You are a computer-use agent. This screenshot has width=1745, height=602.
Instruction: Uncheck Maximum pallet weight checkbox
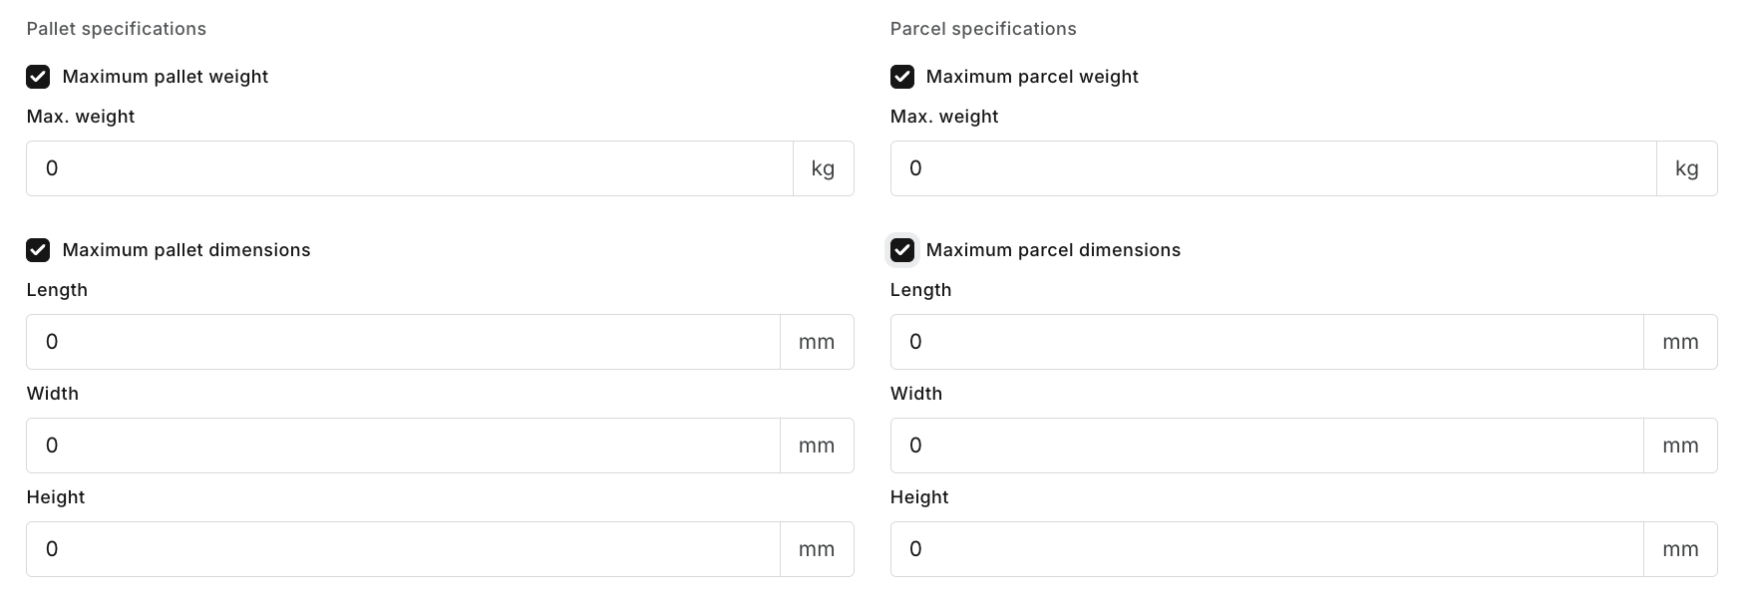pyautogui.click(x=38, y=77)
